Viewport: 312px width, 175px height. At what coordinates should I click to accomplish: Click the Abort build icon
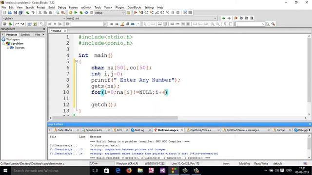pos(92,13)
